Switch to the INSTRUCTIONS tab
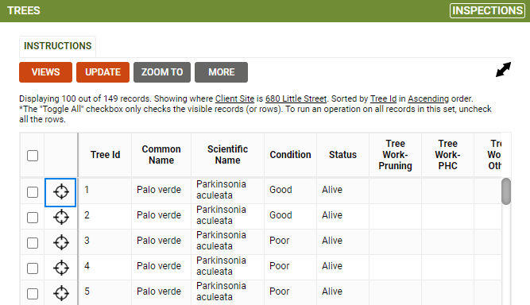The image size is (530, 305). tap(57, 46)
